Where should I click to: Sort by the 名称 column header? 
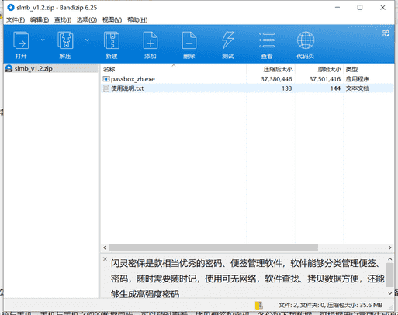[x=174, y=69]
